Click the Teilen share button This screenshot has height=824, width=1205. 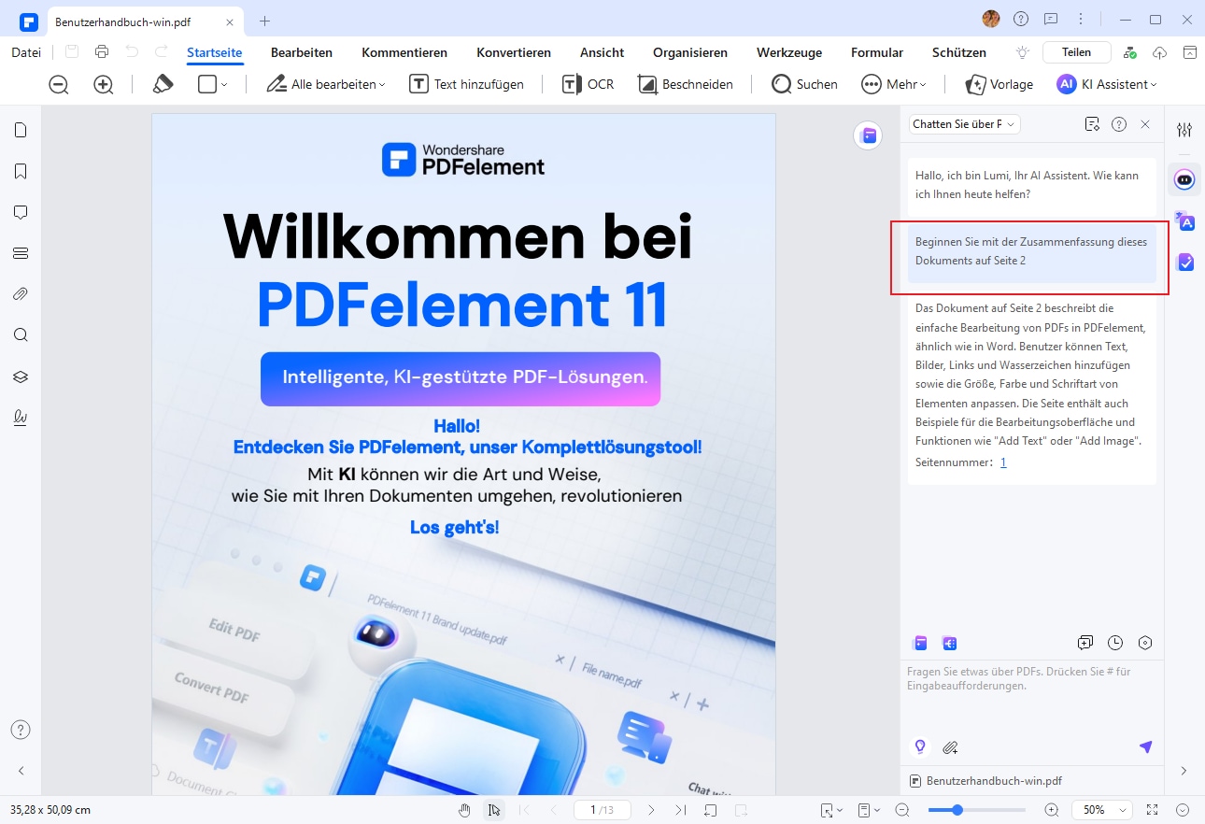point(1077,52)
